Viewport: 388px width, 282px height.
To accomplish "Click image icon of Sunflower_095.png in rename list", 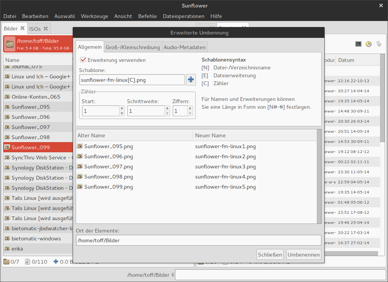I will 80,146.
